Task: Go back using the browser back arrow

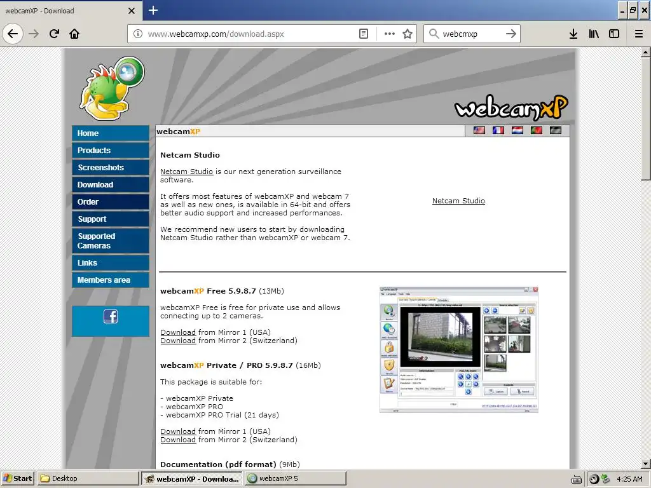Action: click(x=13, y=34)
